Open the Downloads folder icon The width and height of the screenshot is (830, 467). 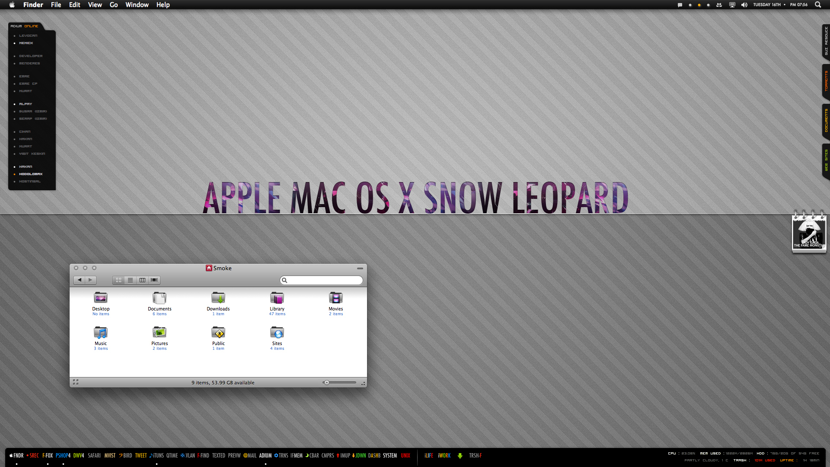pos(218,298)
